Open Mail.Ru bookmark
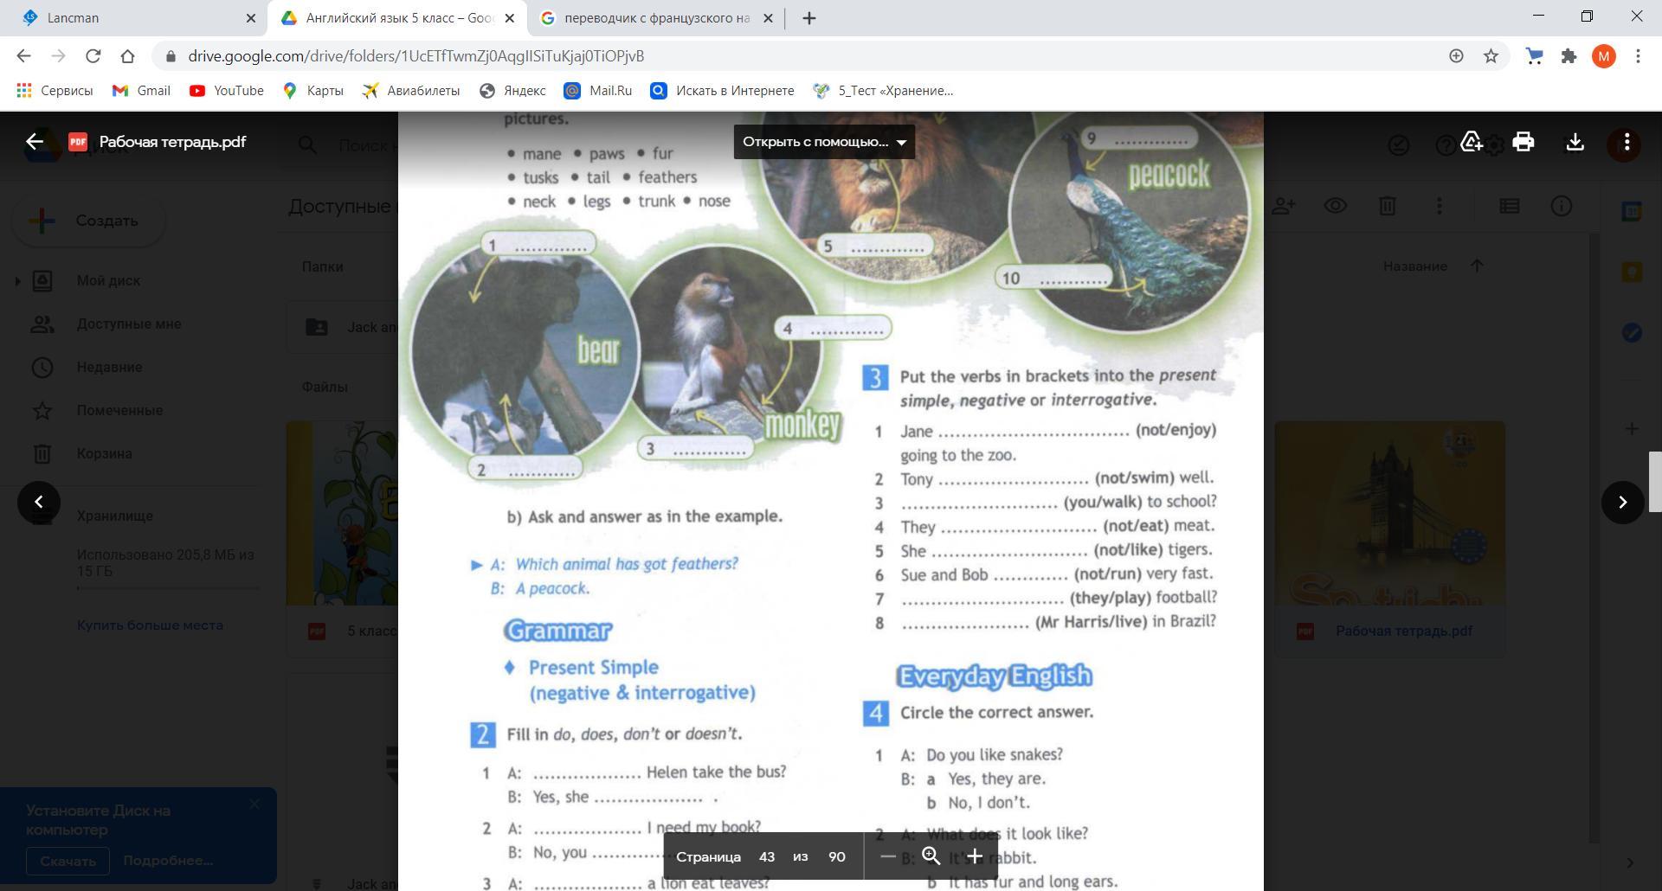 click(x=597, y=91)
